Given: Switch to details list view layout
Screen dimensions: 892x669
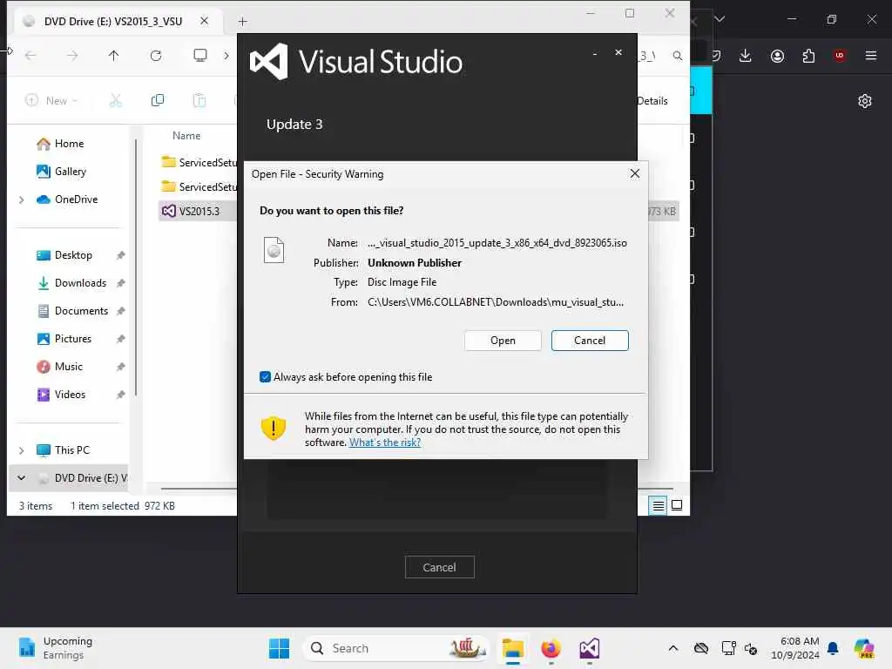Looking at the screenshot, I should [659, 505].
